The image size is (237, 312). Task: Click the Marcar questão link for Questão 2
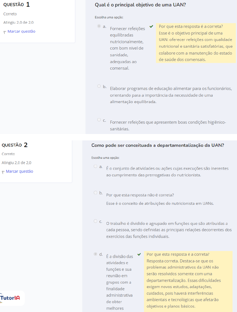click(19, 171)
